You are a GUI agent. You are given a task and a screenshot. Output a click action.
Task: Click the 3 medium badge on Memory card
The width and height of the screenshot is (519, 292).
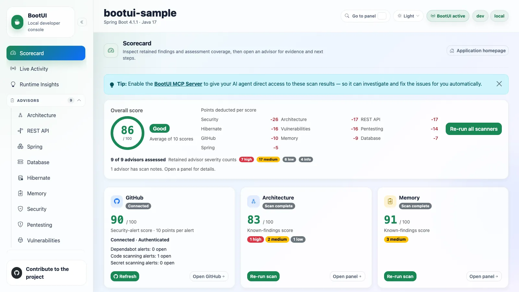[396, 239]
